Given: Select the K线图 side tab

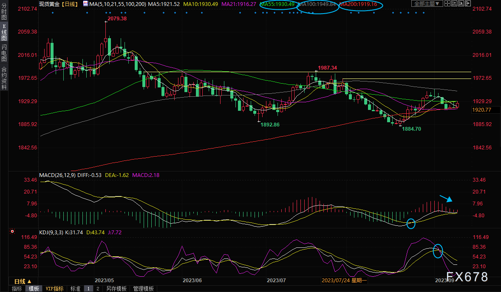Looking at the screenshot, I should (x=4, y=32).
